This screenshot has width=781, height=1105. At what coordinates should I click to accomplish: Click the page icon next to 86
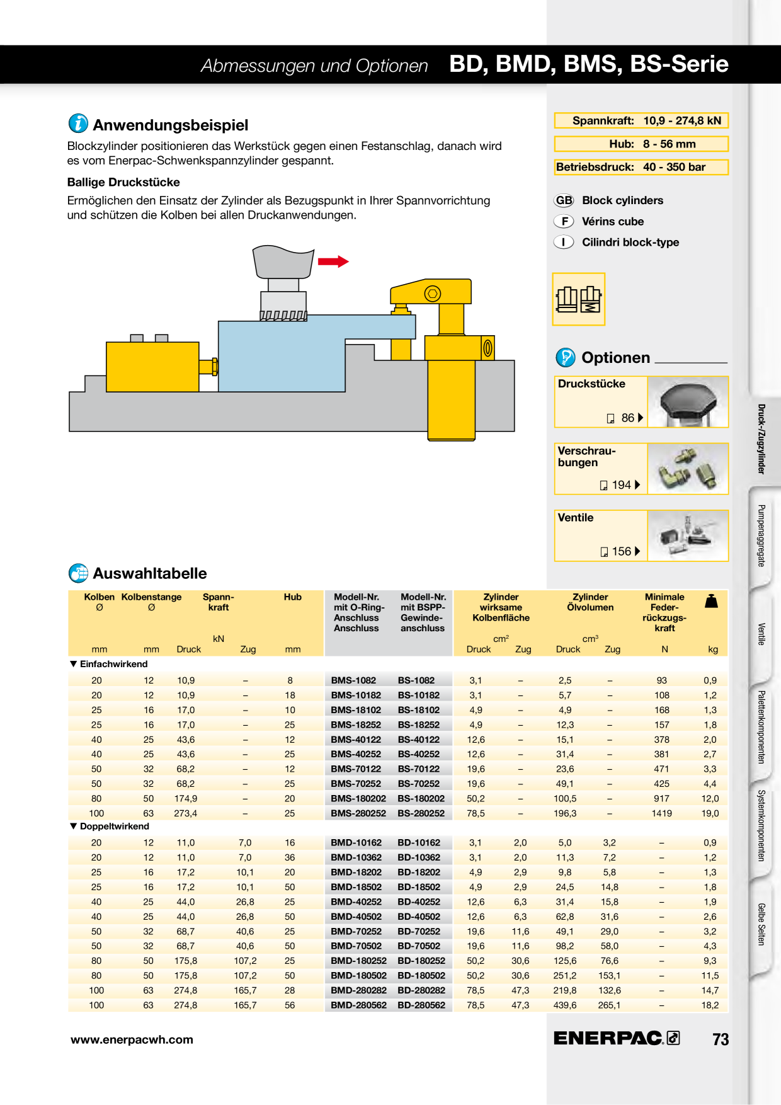coord(610,418)
